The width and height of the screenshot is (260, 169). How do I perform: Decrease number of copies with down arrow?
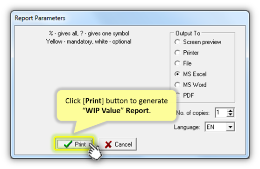click(x=230, y=115)
